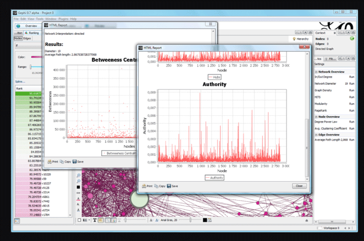This screenshot has height=241, width=364.
Task: Expand the bottom toolbar up arrow
Action: coord(307,221)
